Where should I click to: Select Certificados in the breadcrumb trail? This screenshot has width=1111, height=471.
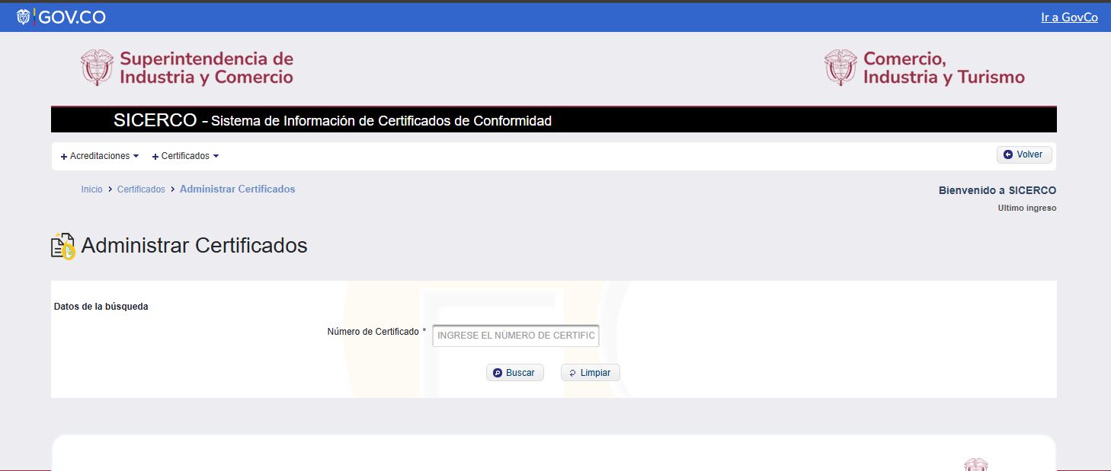click(x=141, y=189)
